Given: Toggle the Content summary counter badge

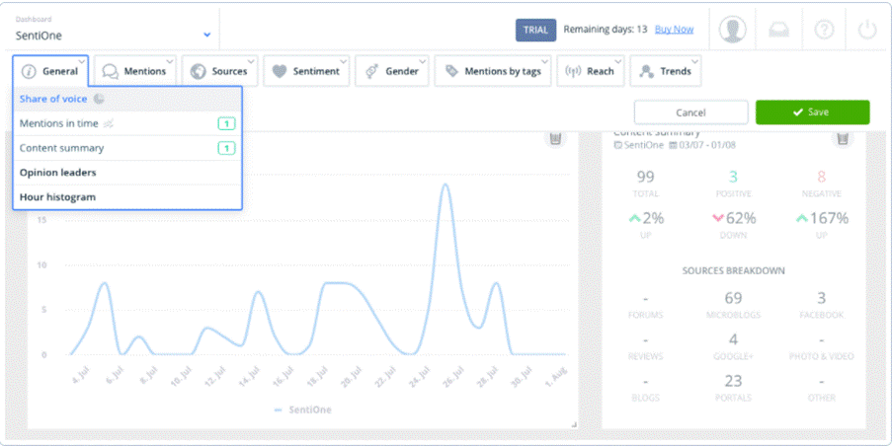Looking at the screenshot, I should pos(226,148).
